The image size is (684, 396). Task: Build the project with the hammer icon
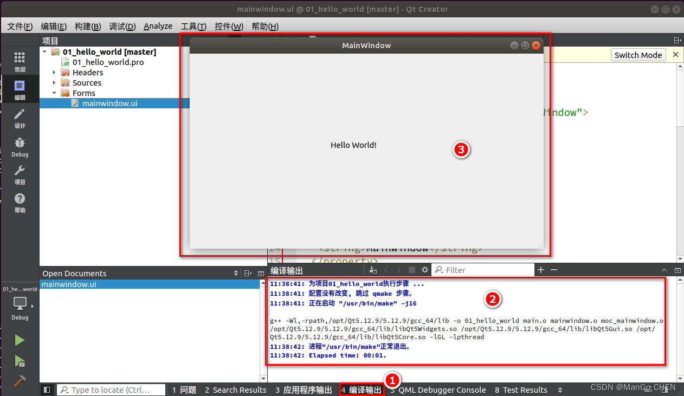(x=20, y=380)
